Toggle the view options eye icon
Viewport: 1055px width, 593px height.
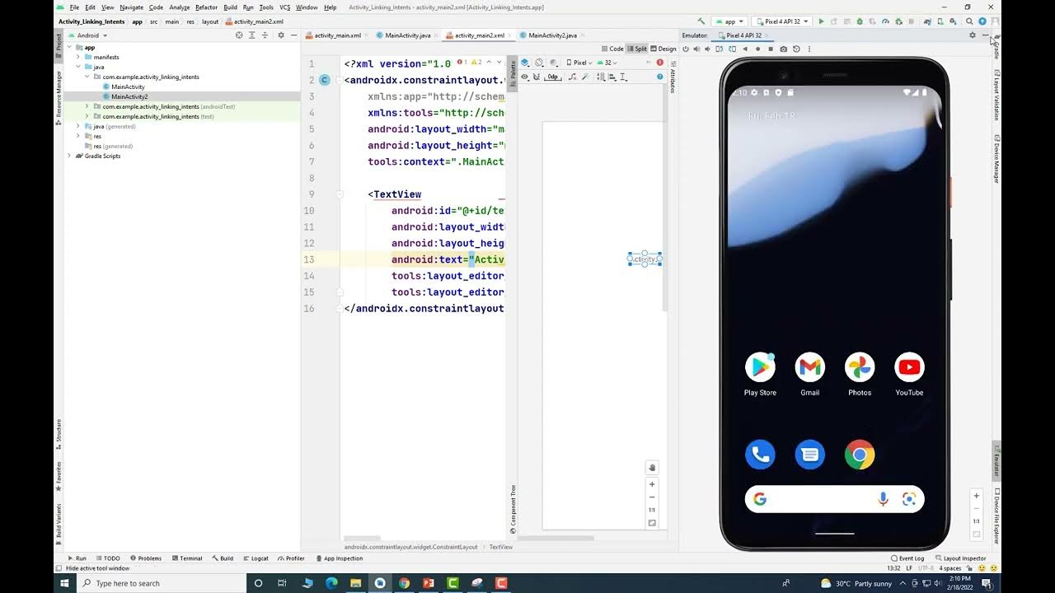point(525,77)
